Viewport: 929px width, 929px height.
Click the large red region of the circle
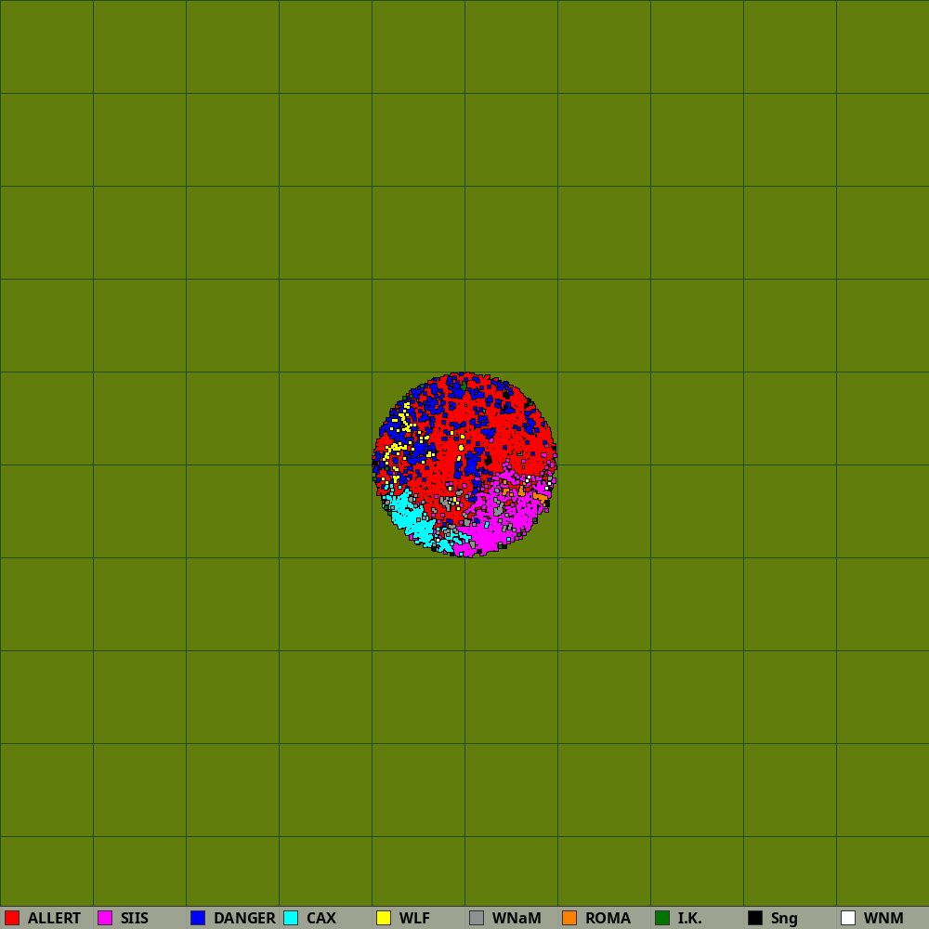coord(483,437)
